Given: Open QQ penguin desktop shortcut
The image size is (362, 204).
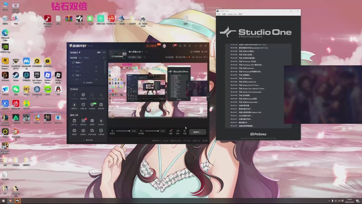Looking at the screenshot, I should click(58, 90).
